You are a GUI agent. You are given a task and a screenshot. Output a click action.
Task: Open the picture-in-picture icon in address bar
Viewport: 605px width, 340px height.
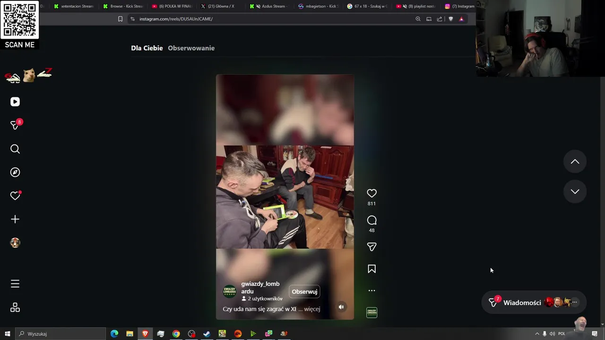click(x=429, y=19)
